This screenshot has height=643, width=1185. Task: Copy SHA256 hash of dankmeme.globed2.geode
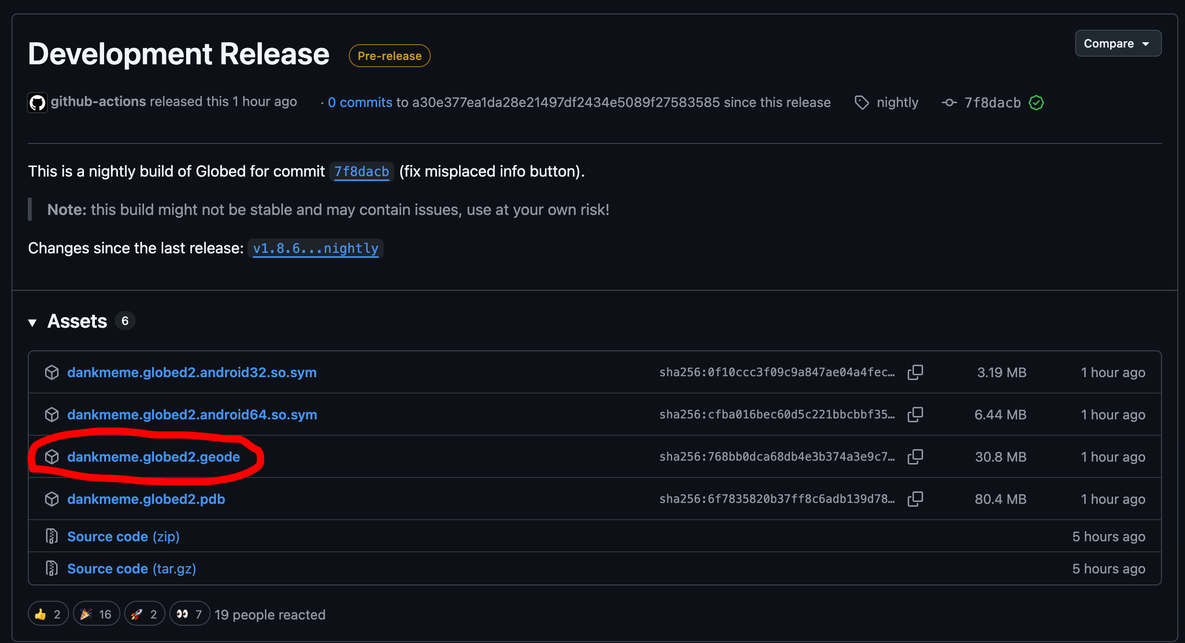[915, 457]
